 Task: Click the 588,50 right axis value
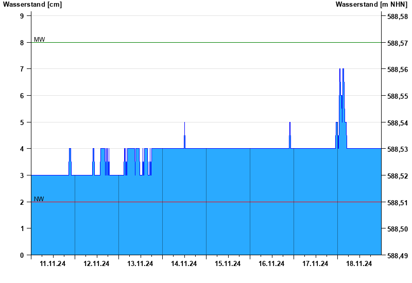click(398, 229)
